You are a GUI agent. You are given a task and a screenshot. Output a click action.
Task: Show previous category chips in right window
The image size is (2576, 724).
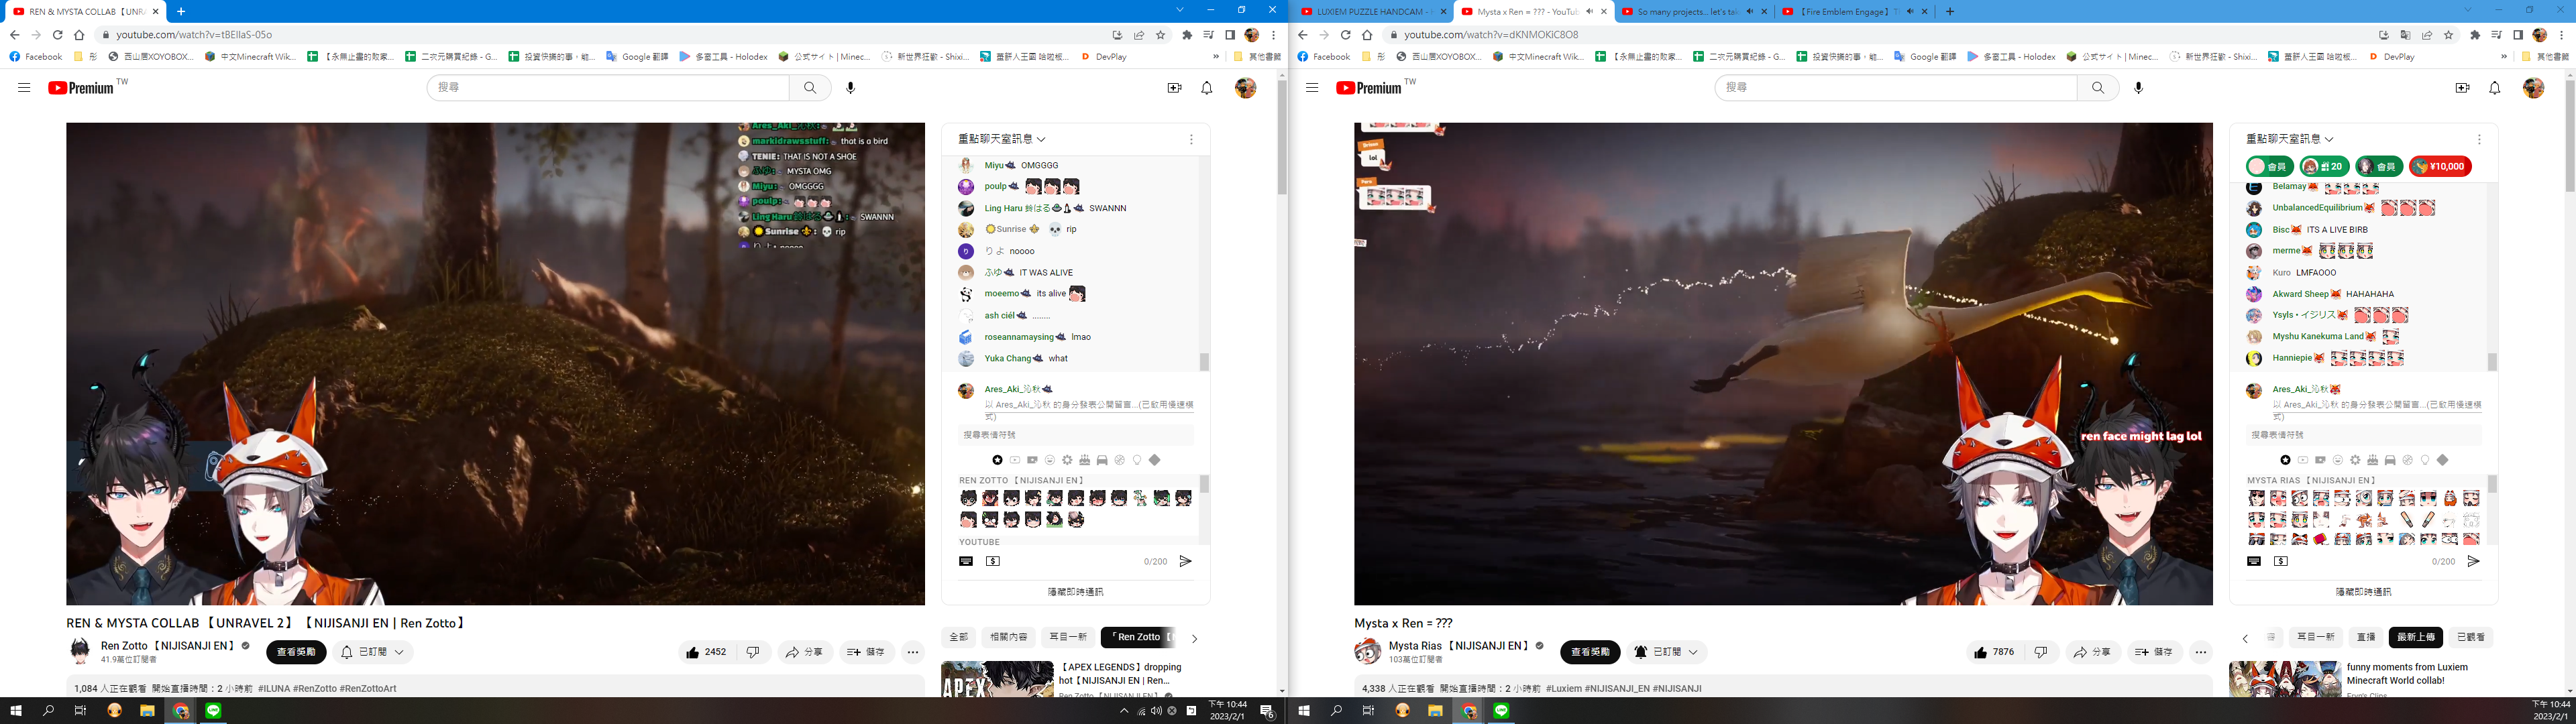pos(2245,638)
